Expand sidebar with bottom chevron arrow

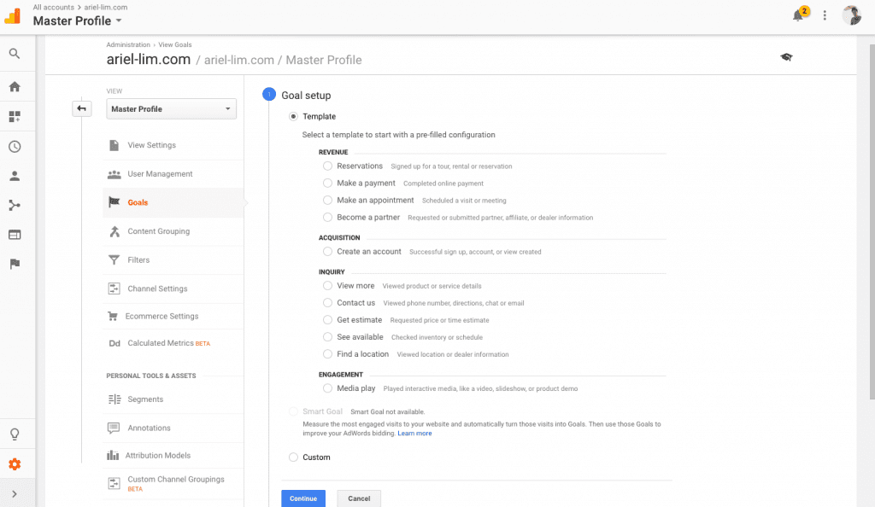15,494
